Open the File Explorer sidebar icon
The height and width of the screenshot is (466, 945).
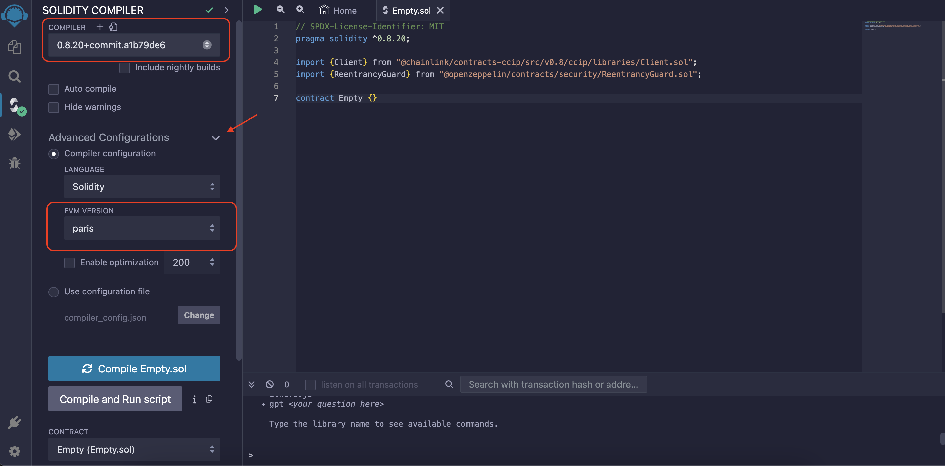pyautogui.click(x=14, y=47)
